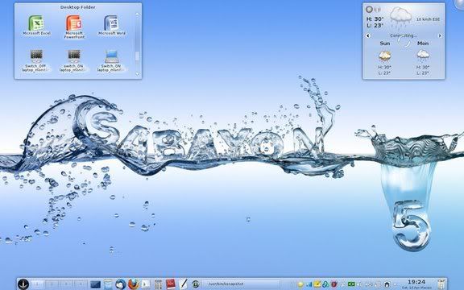This screenshot has height=290, width=464.
Task: Open the file manager drawer icon
Action: (x=108, y=284)
